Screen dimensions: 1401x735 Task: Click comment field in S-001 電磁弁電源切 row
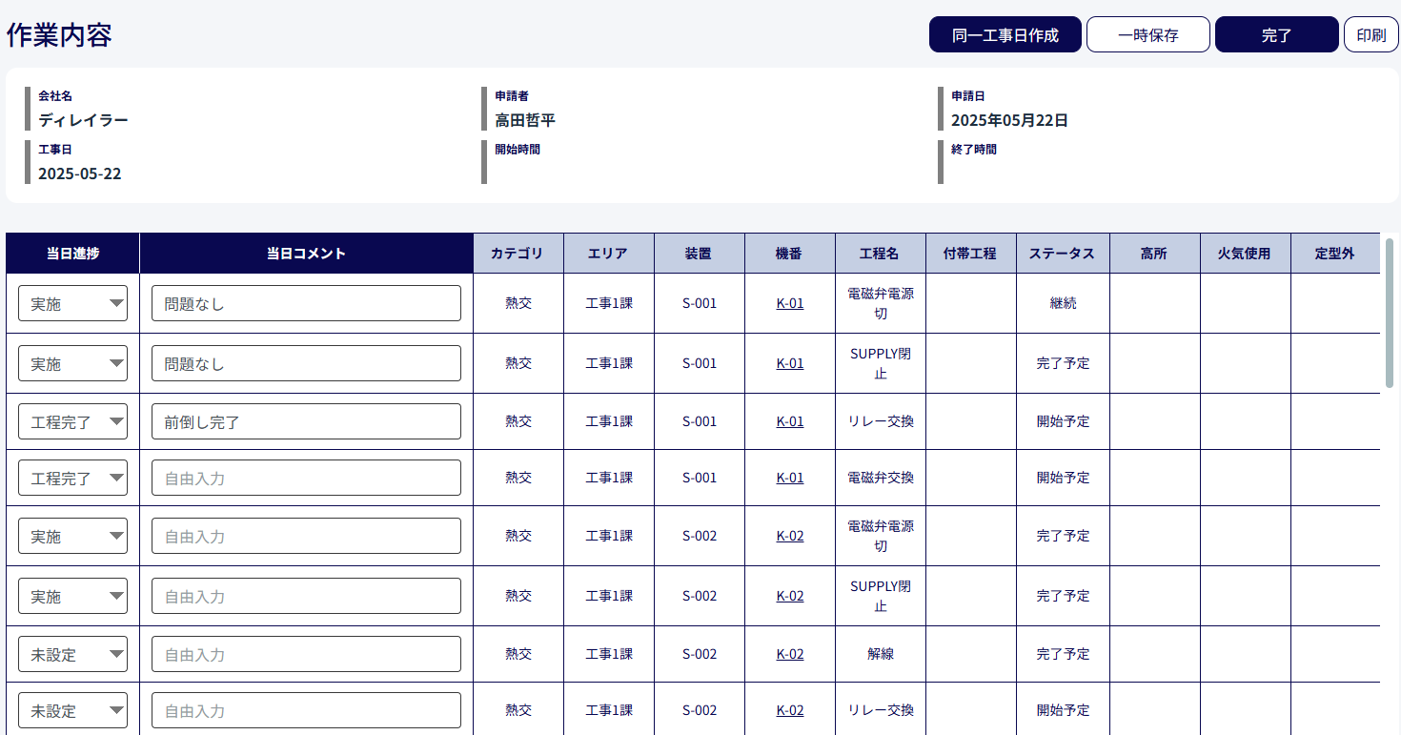coord(306,303)
